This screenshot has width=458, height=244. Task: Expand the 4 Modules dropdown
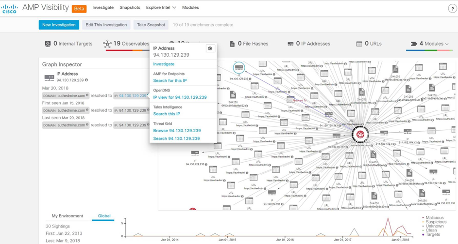[x=430, y=44]
